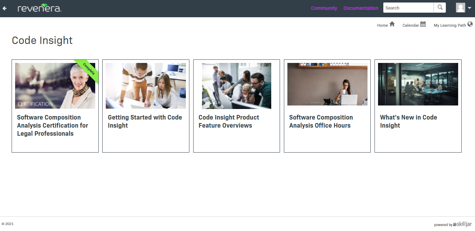
Task: Open Software Composition Analysis Office Hours thumbnail
Action: click(327, 84)
